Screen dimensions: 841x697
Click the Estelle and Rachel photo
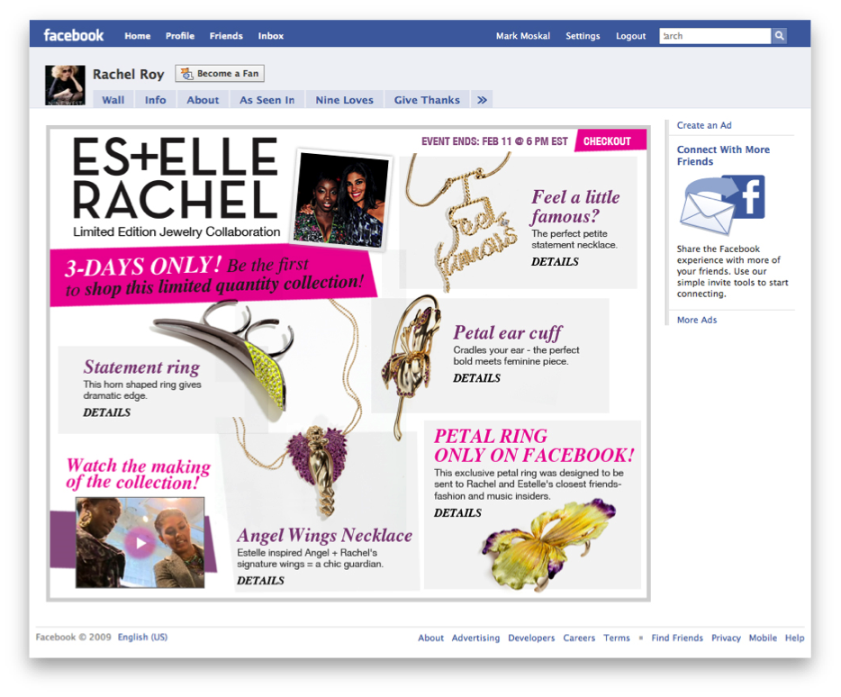[341, 200]
